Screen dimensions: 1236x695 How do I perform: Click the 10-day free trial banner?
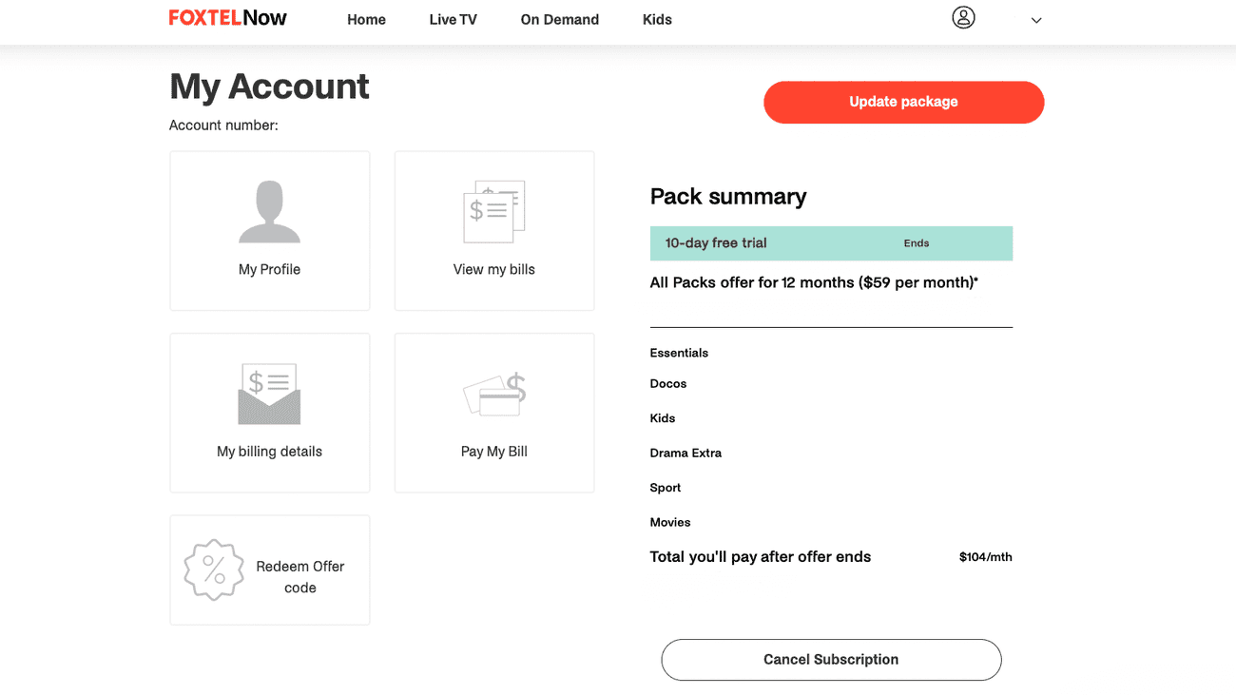[831, 243]
